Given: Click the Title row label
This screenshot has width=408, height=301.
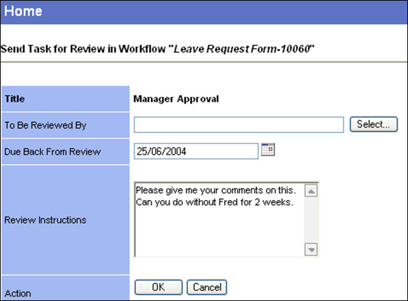Looking at the screenshot, I should coord(15,99).
